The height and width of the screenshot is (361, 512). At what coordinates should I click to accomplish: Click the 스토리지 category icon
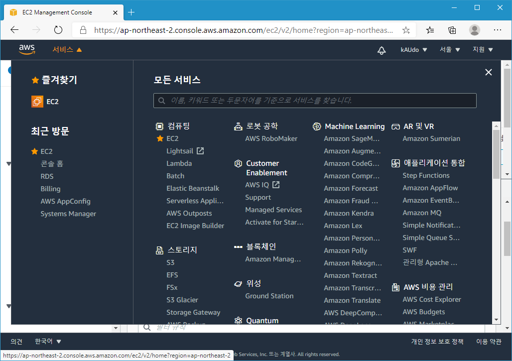(x=159, y=250)
